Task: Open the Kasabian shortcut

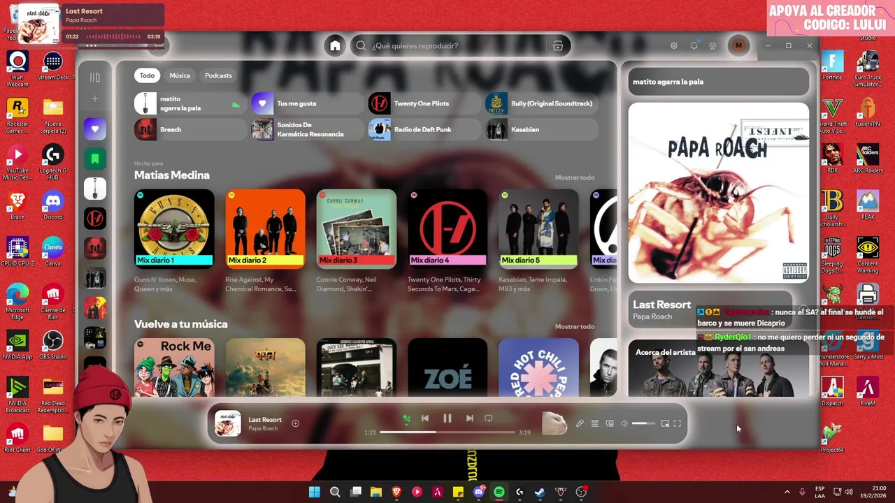Action: [542, 129]
